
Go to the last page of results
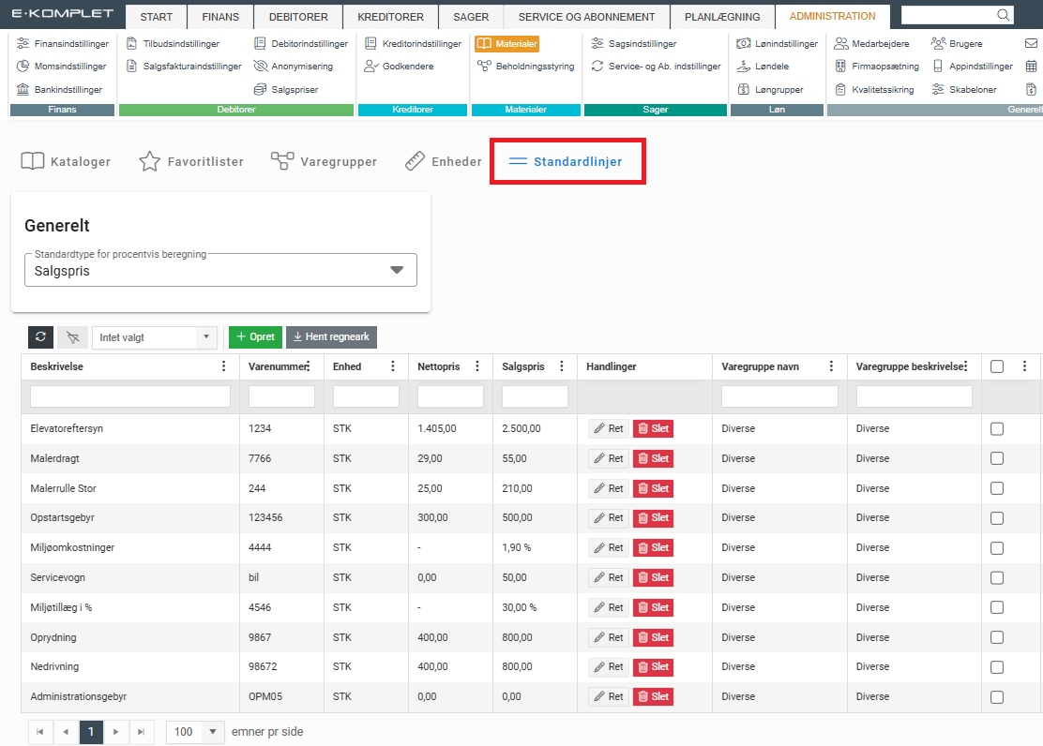tap(140, 732)
